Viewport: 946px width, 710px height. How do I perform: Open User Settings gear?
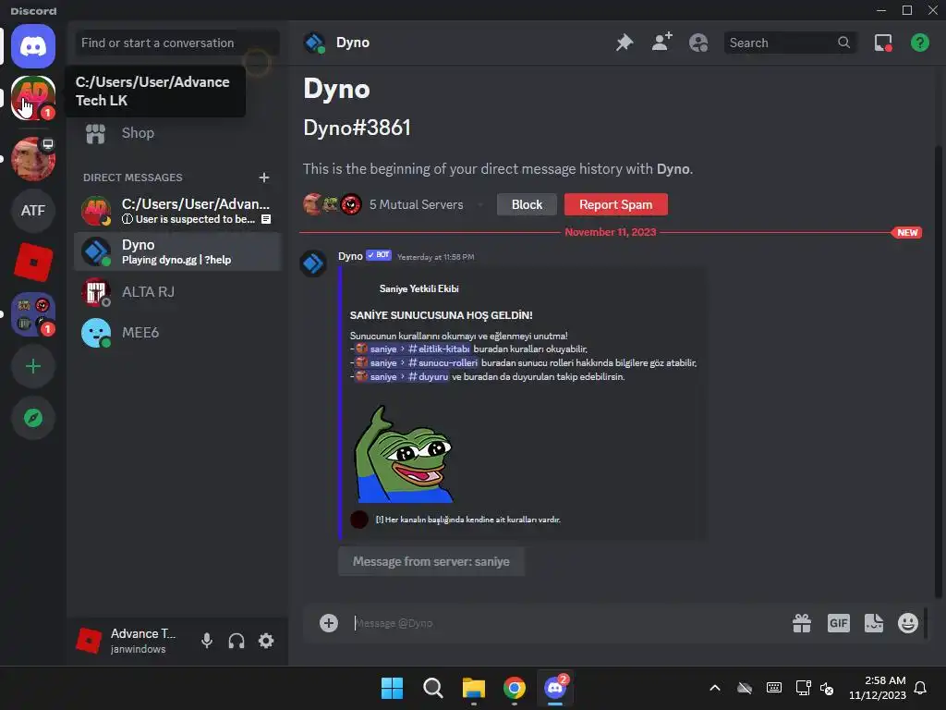[266, 641]
